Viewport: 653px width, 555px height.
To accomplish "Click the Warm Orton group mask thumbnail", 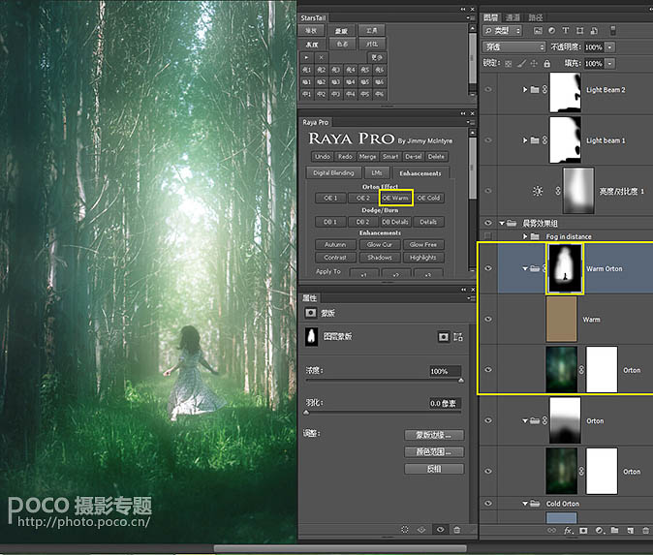I will tap(564, 268).
